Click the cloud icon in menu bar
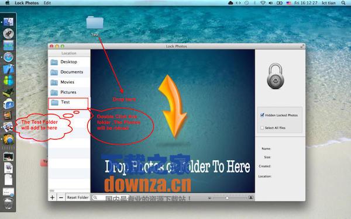The height and width of the screenshot is (219, 351). coord(230,3)
